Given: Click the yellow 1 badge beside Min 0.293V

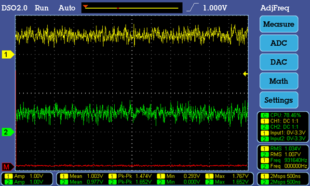Looking at the screenshot, I should click(161, 176).
